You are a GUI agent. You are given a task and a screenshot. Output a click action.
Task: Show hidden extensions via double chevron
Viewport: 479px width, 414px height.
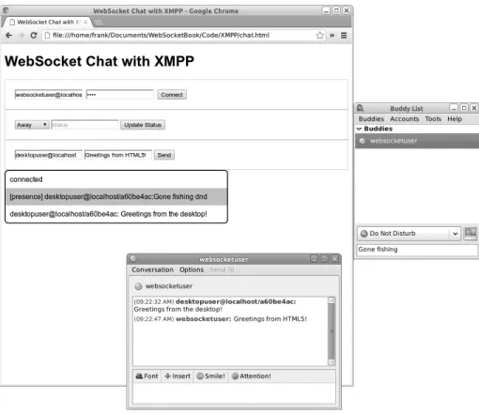coord(332,35)
